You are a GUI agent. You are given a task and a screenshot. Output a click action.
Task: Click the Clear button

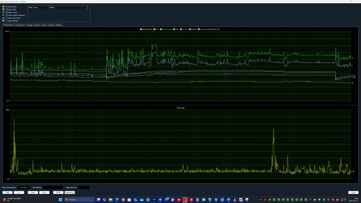pyautogui.click(x=33, y=193)
